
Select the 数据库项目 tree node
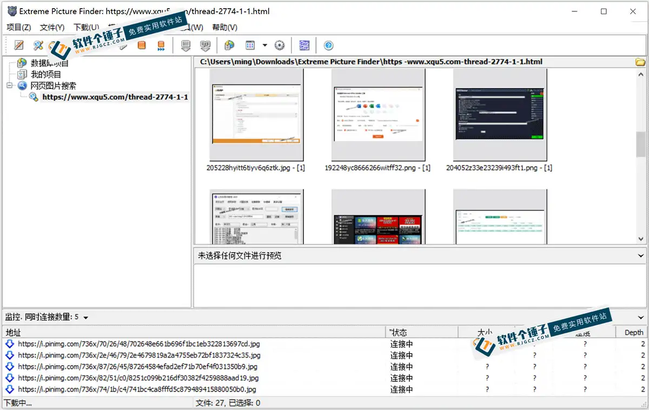click(50, 63)
